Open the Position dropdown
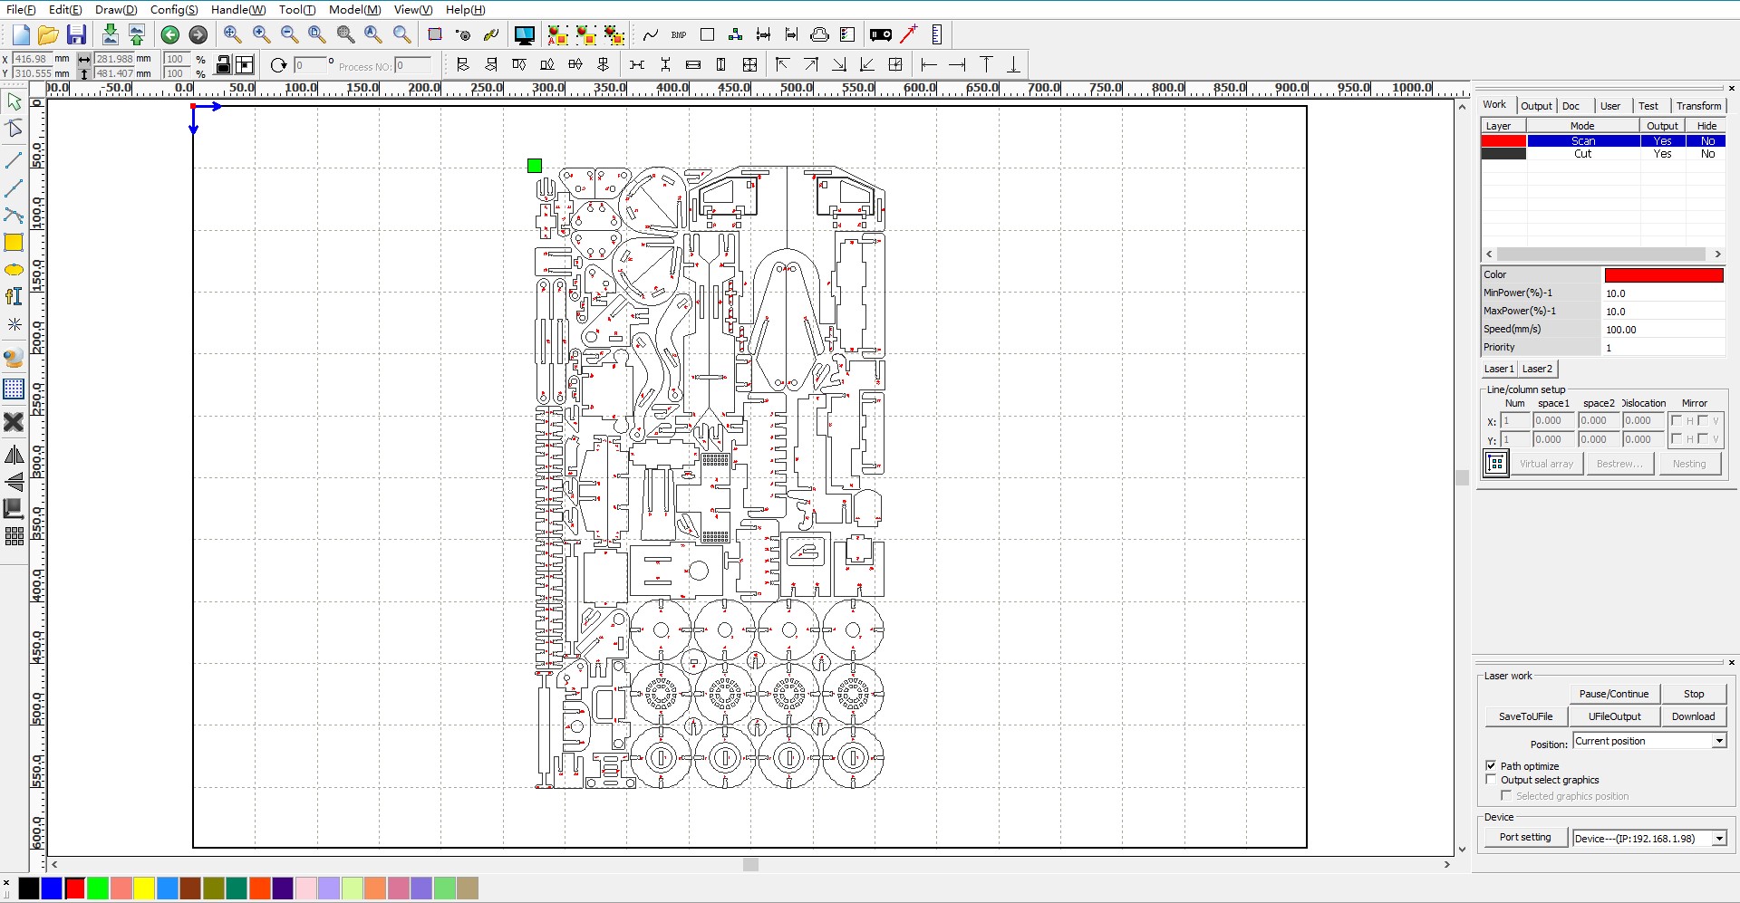1740x903 pixels. click(1718, 740)
